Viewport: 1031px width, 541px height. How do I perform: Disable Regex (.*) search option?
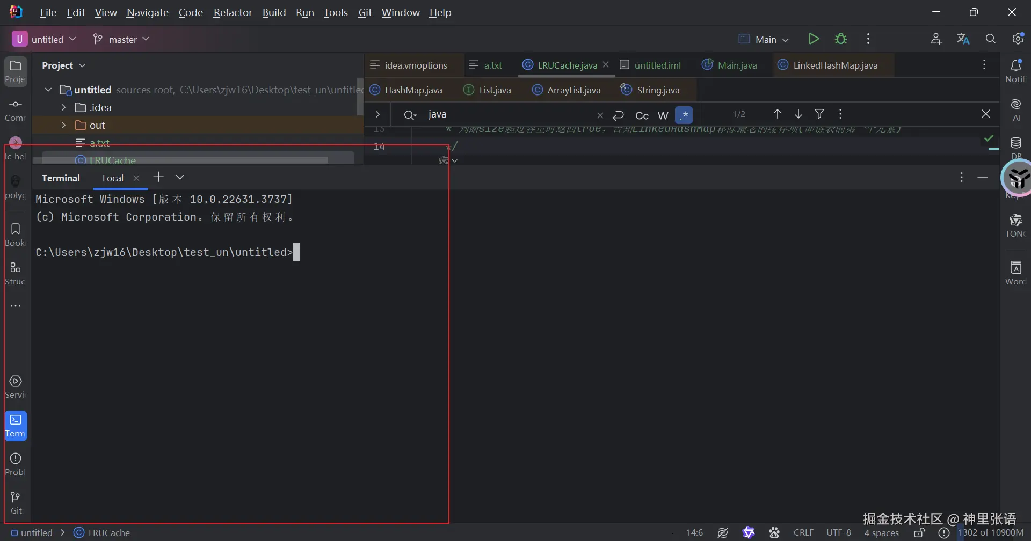click(x=684, y=115)
